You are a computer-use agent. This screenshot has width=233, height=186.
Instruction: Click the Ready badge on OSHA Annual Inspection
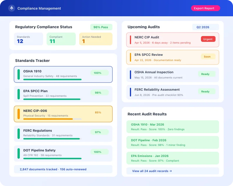tap(206, 74)
